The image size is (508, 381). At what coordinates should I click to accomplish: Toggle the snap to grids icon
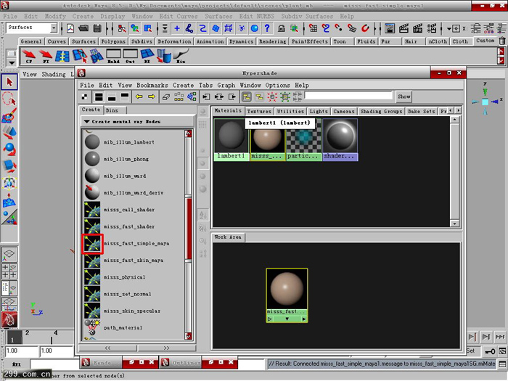[313, 28]
